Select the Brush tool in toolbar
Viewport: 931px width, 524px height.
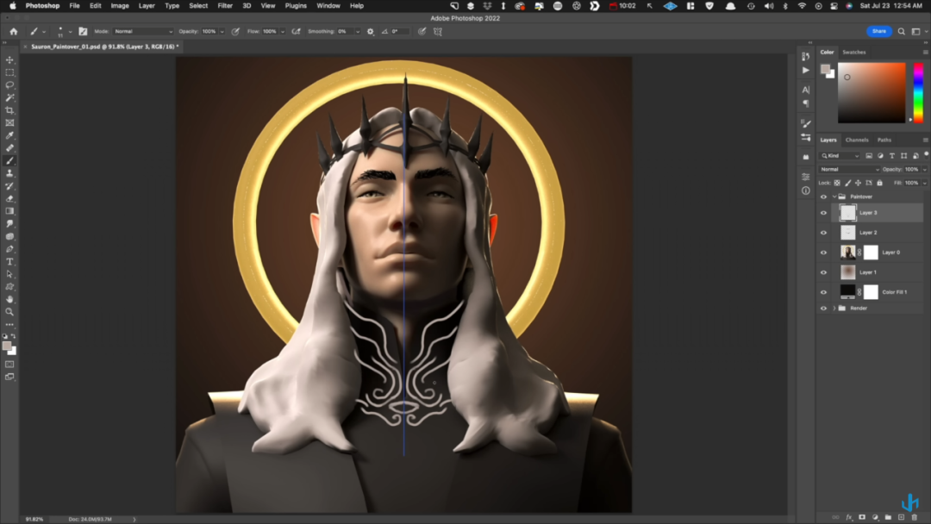[x=9, y=161]
